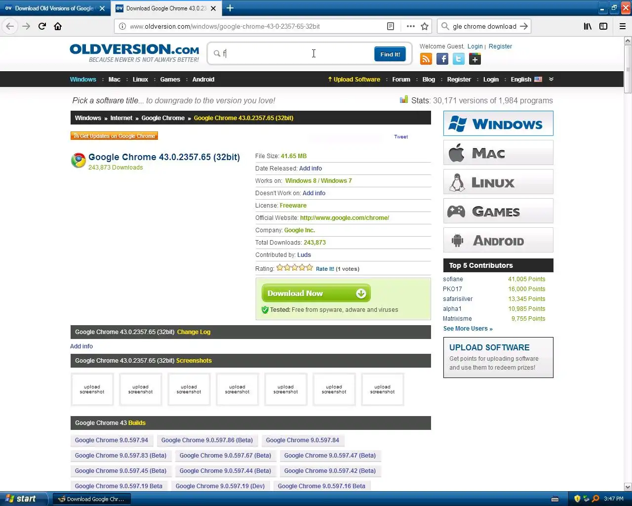Click Add info next to Date Released
The width and height of the screenshot is (632, 506).
[311, 169]
